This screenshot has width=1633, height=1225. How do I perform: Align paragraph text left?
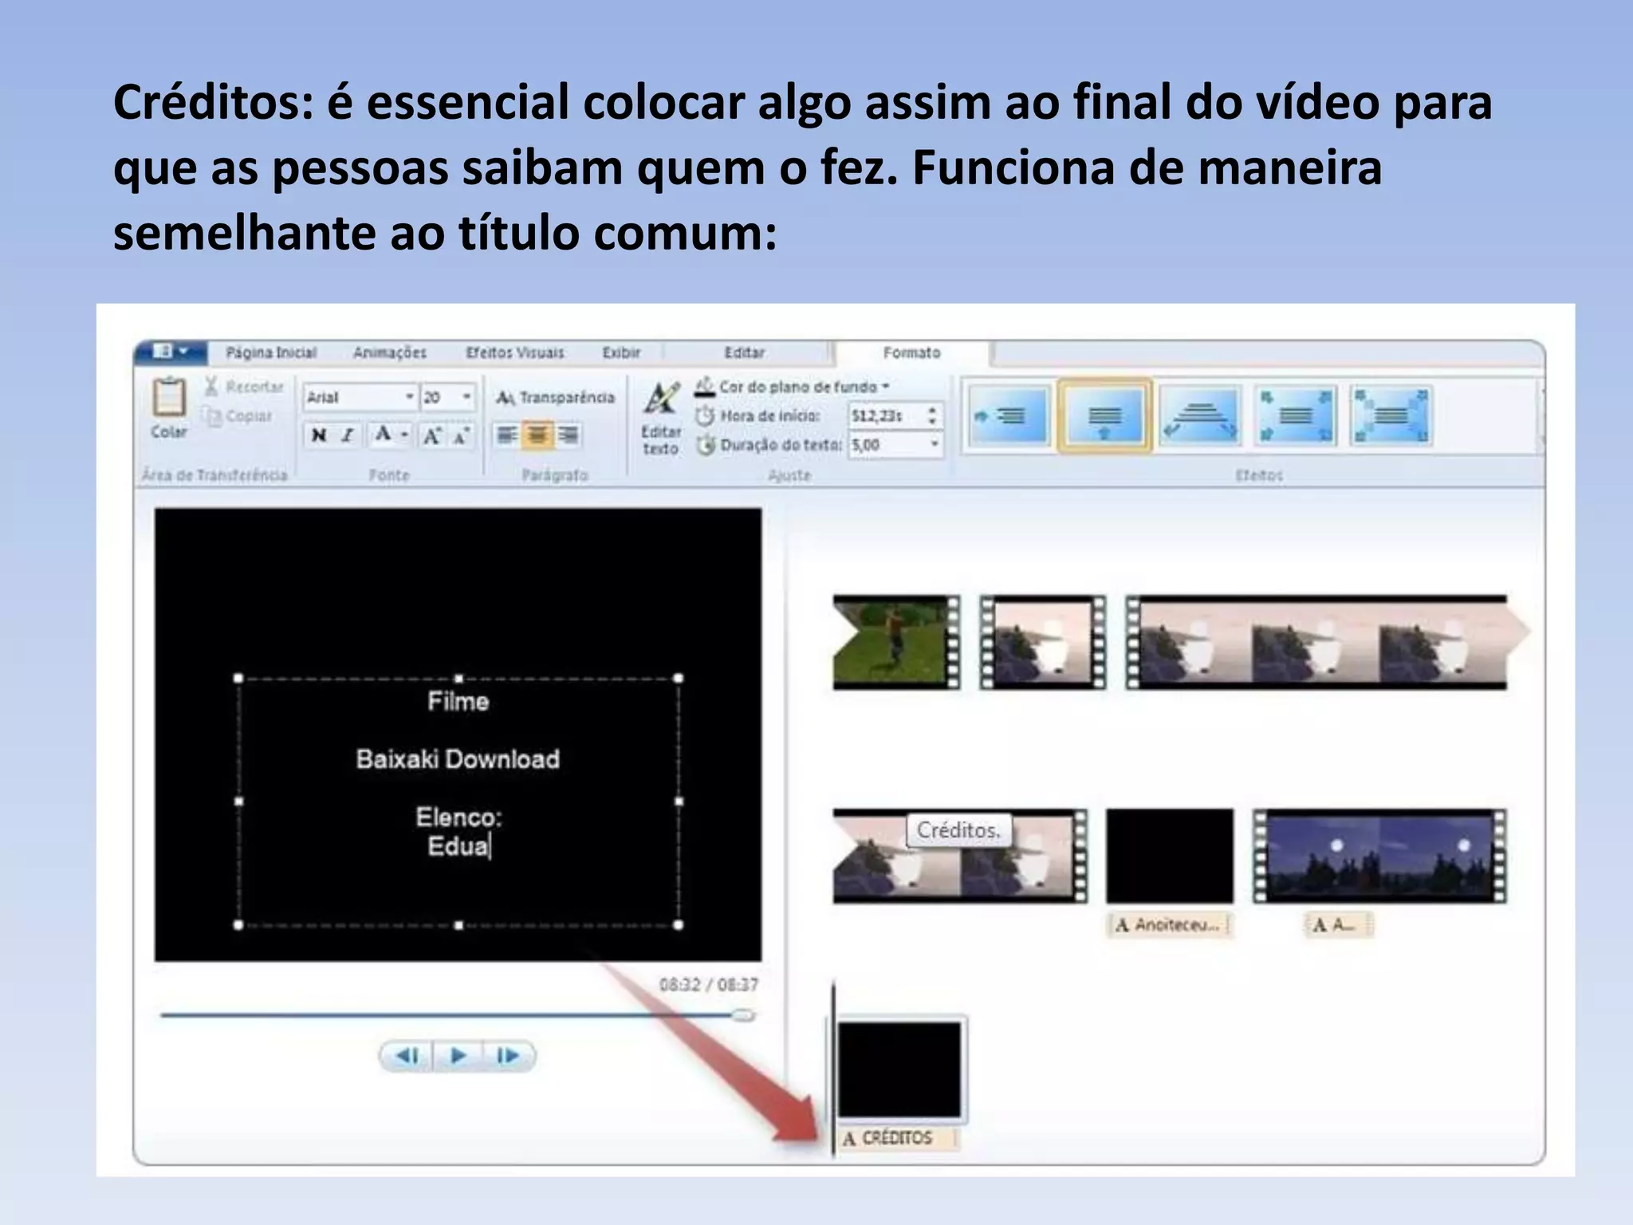coord(507,435)
